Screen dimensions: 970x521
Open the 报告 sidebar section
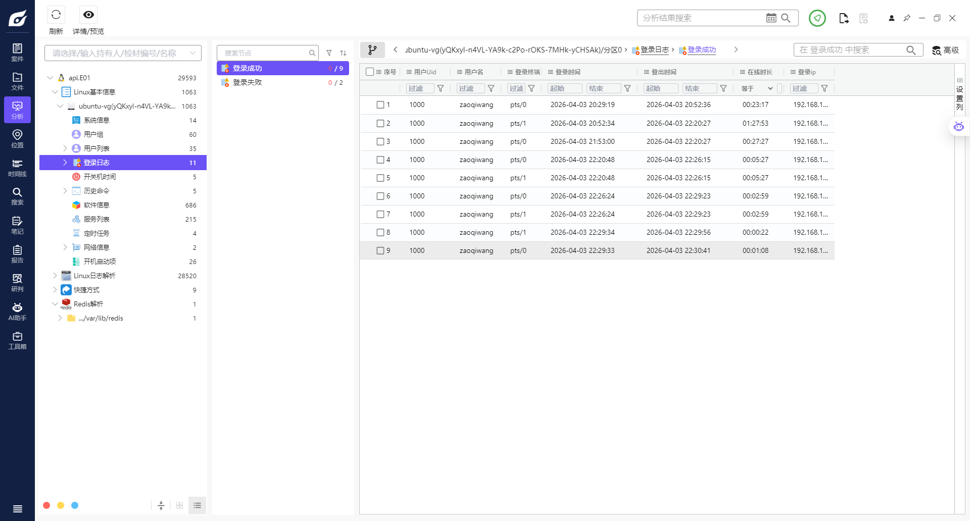pos(17,253)
